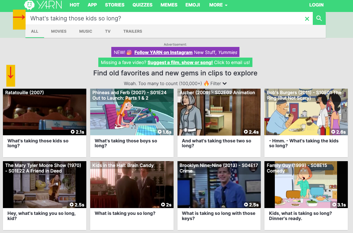The height and width of the screenshot is (233, 353).
Task: Open the HOT menu item
Action: pos(74,5)
